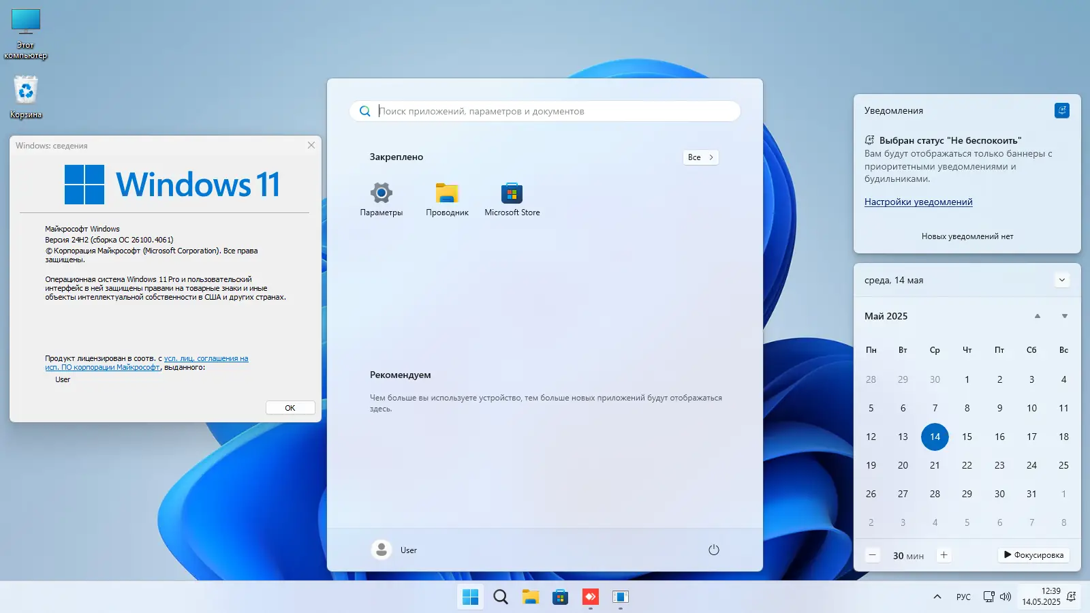Start a focus session with Фокусировка

point(1033,554)
